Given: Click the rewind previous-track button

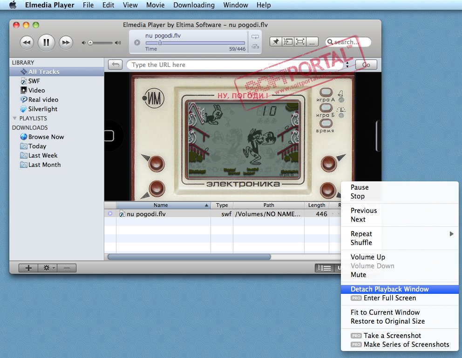Looking at the screenshot, I should (27, 43).
